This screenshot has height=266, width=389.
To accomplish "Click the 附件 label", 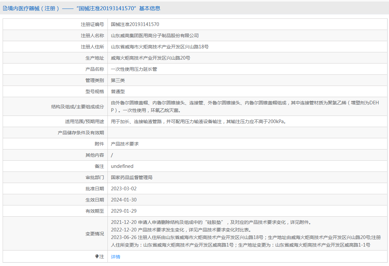I will pyautogui.click(x=99, y=144).
